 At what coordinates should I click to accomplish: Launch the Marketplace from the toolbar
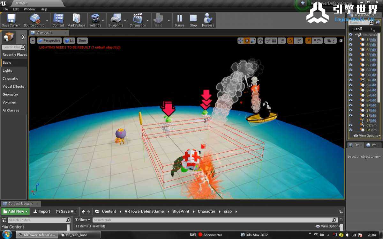tap(76, 20)
